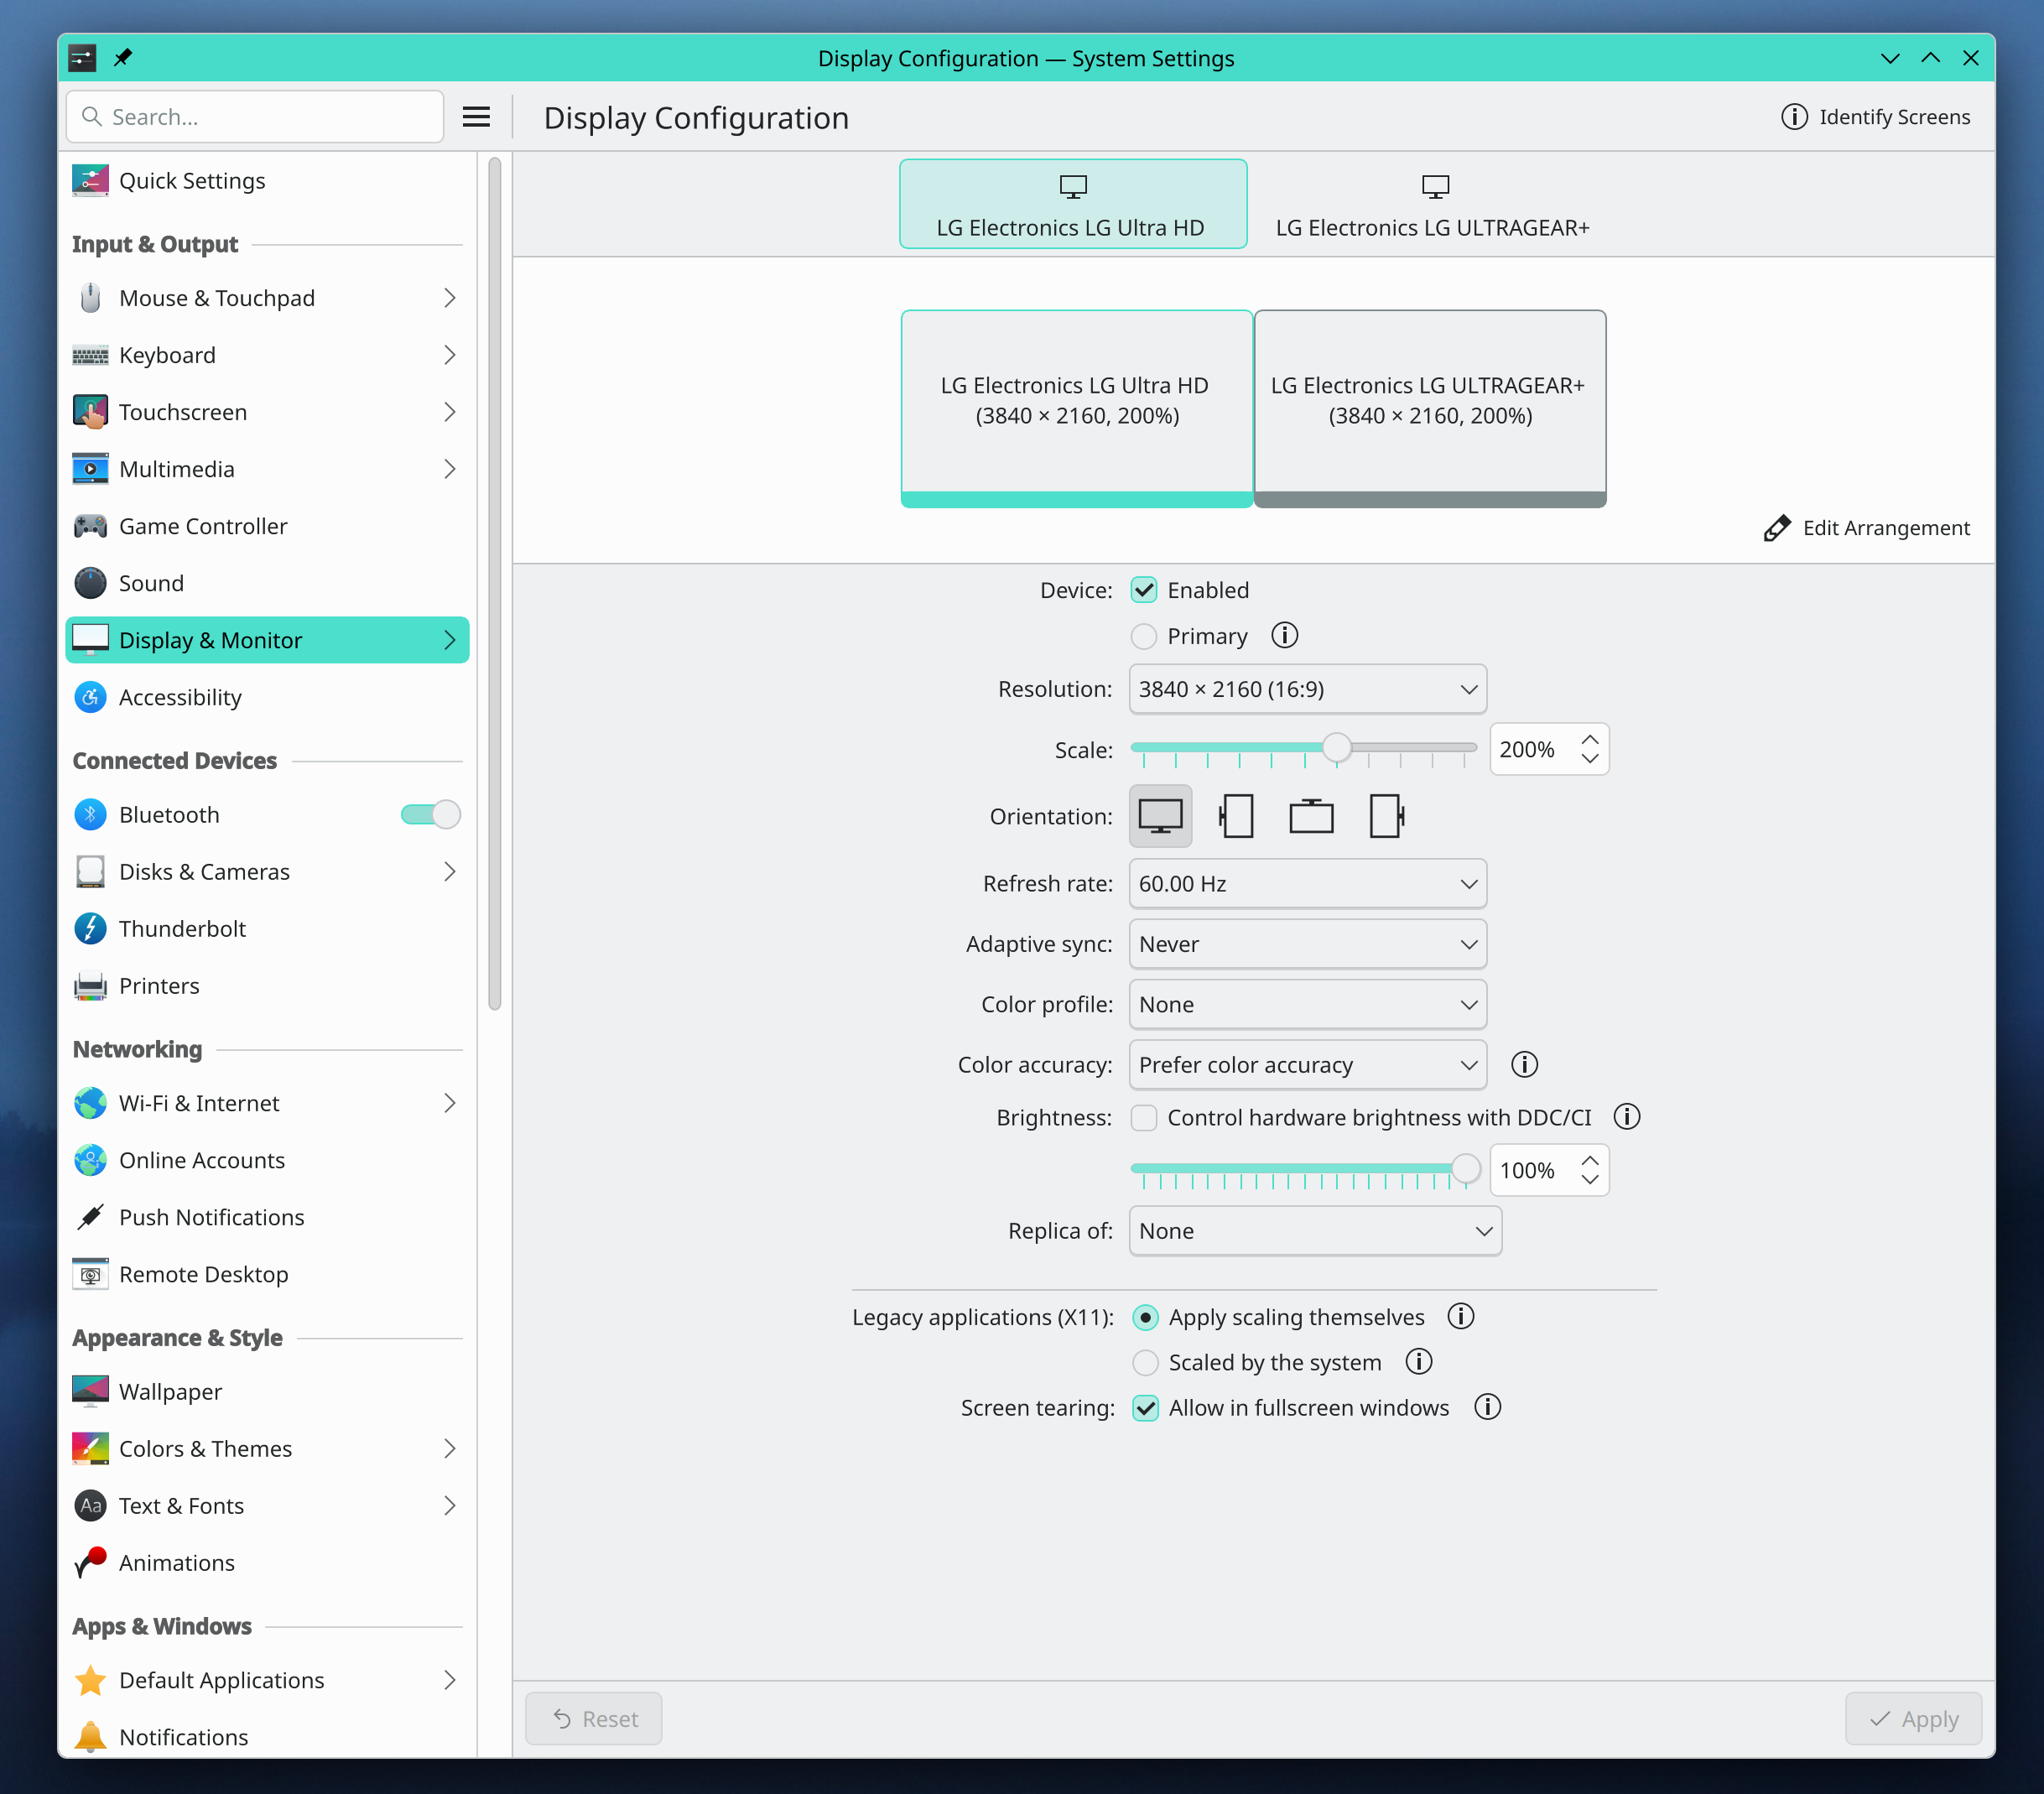Click the info icon next to Primary
2044x1794 pixels.
1284,635
